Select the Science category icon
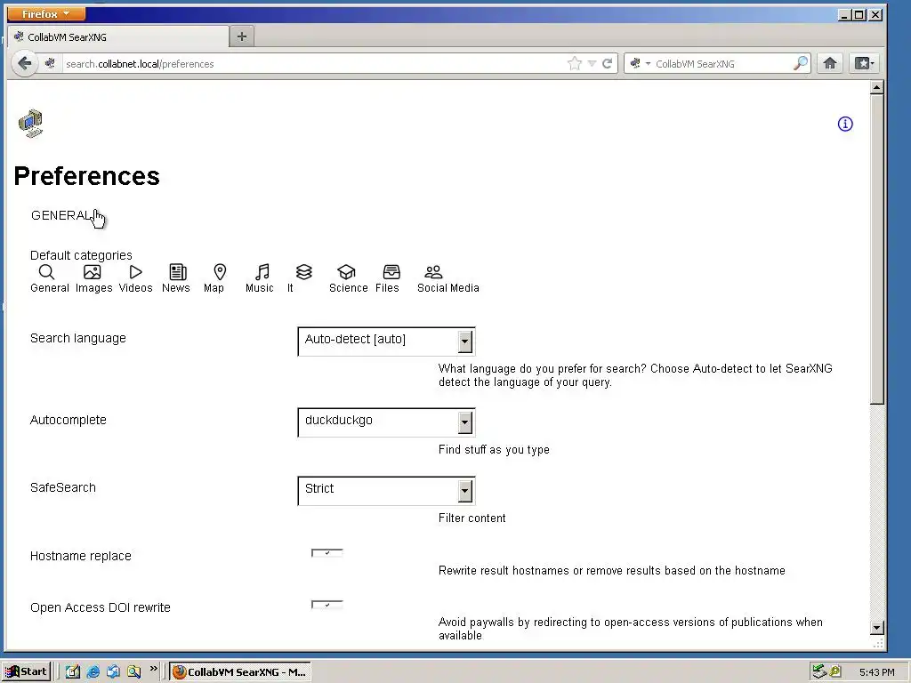Screen dimensions: 911x683 tap(346, 272)
